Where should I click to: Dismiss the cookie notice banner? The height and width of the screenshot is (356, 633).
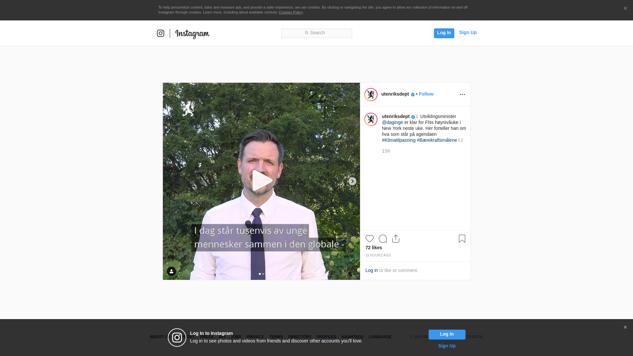[625, 9]
